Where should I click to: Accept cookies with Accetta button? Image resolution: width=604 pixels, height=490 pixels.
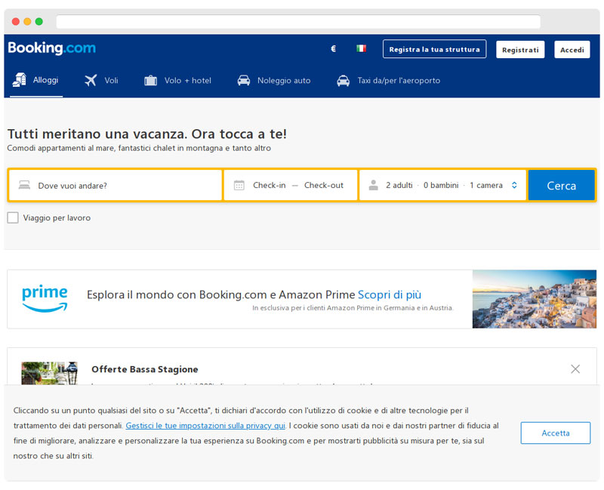[x=556, y=433]
